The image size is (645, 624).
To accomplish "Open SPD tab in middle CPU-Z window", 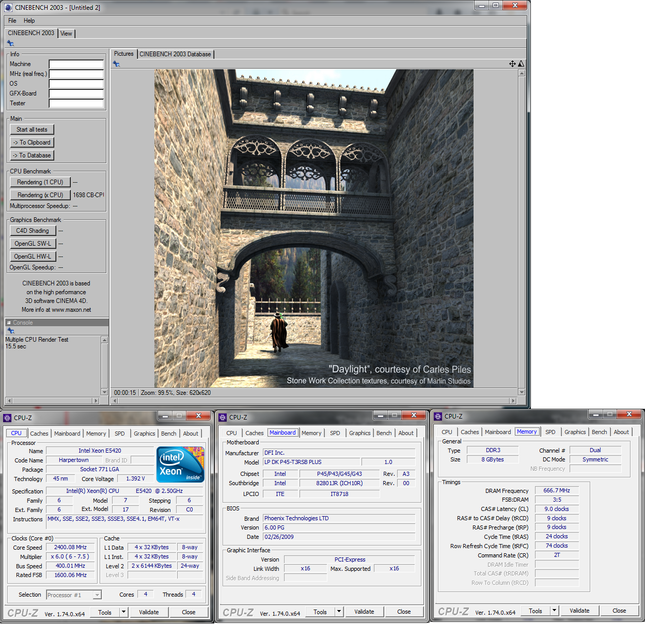I will click(x=335, y=433).
